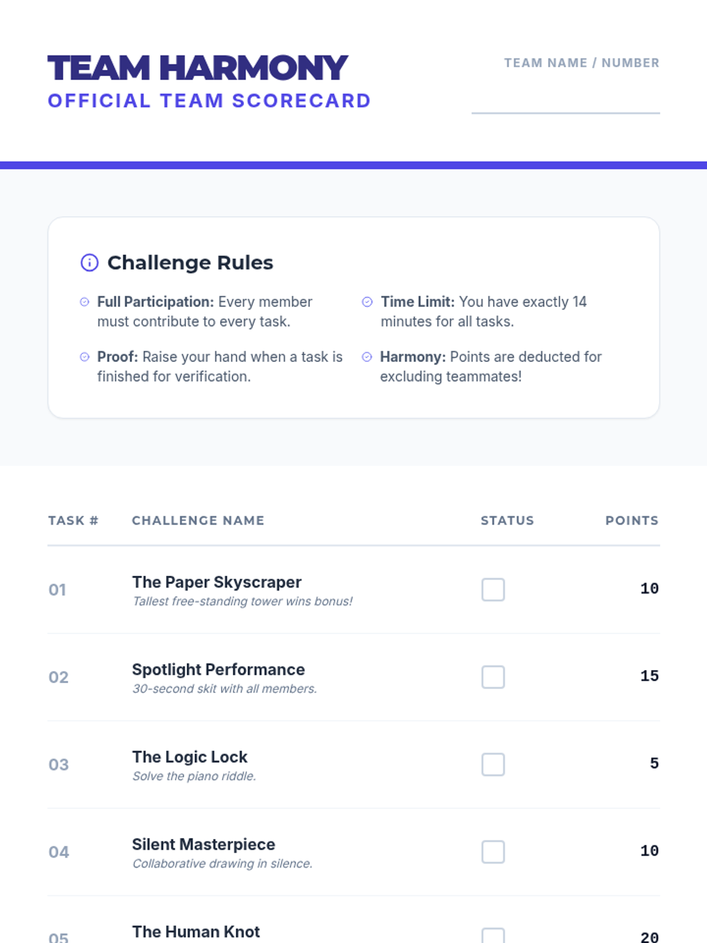The height and width of the screenshot is (943, 707).
Task: Click the Task # column header
Action: [x=73, y=520]
